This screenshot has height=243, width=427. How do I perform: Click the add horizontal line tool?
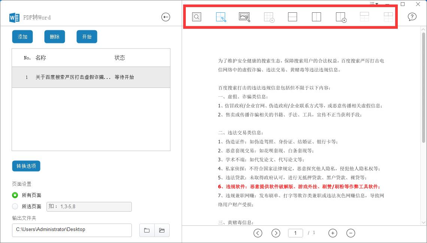(x=293, y=17)
